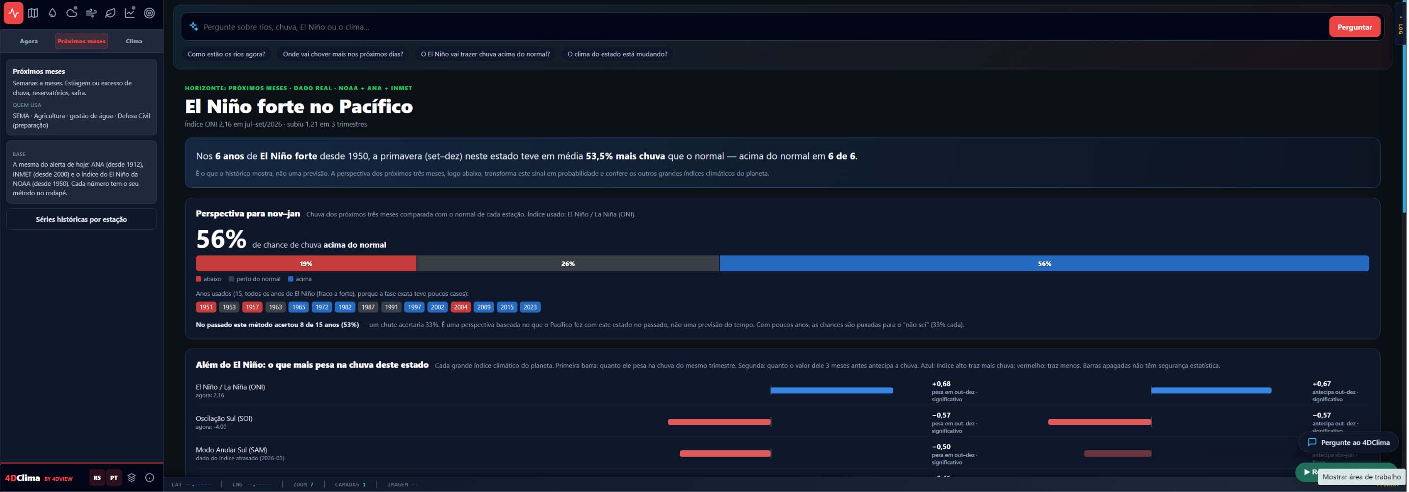The image size is (1409, 492).
Task: Open the leaf vegetation icon view
Action: (110, 13)
